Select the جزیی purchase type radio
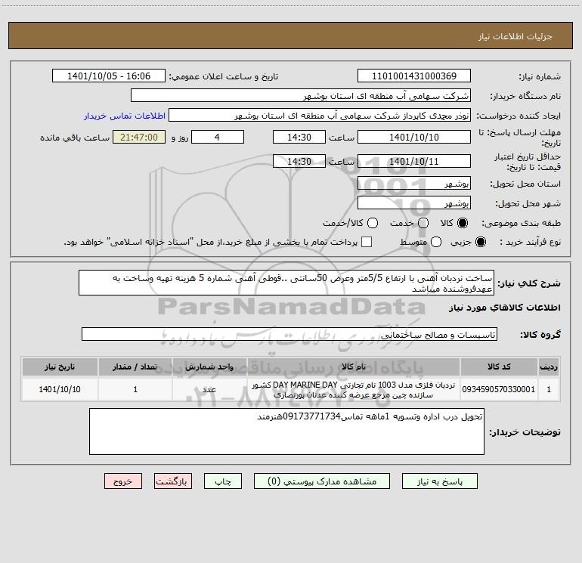 pyautogui.click(x=480, y=242)
